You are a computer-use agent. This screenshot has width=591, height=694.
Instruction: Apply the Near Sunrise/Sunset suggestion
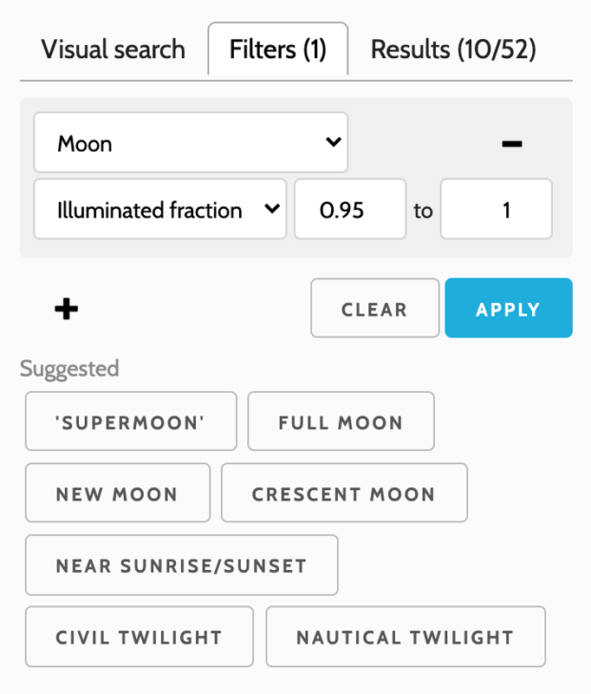(181, 566)
